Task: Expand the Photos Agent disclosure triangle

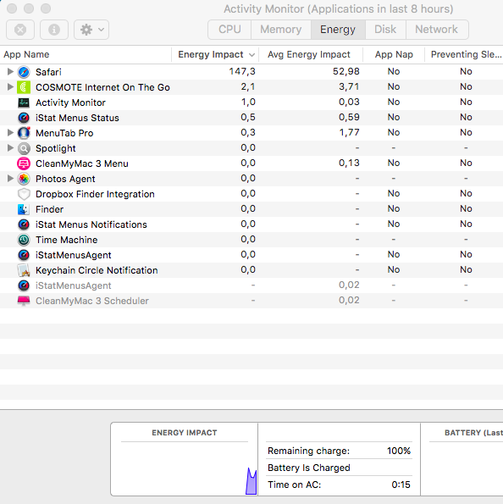Action: (x=10, y=179)
